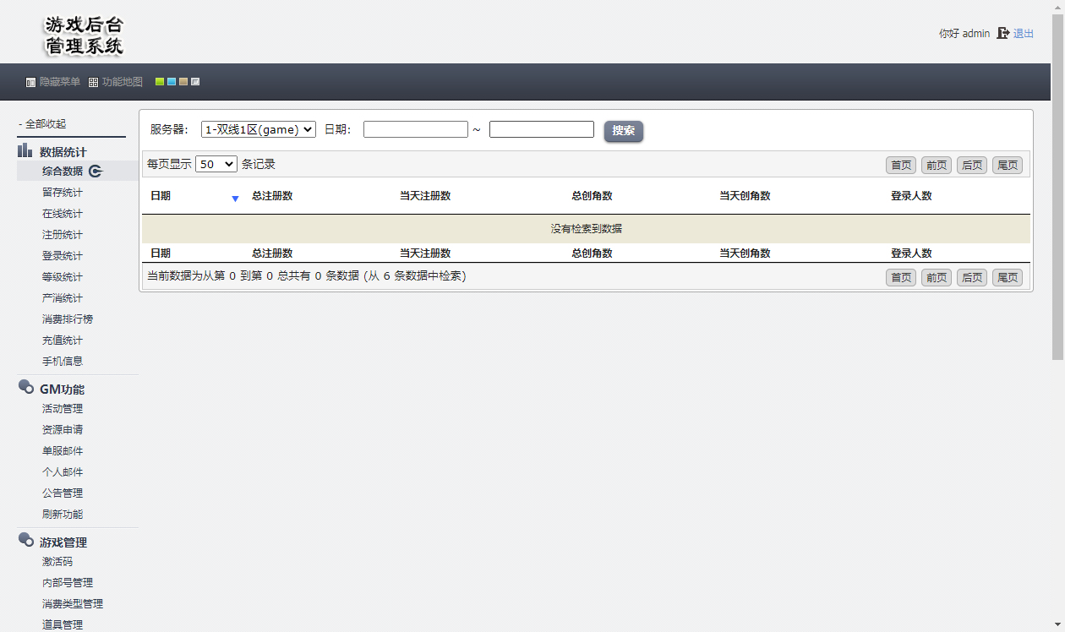Select the green theme color swatch

pyautogui.click(x=160, y=82)
